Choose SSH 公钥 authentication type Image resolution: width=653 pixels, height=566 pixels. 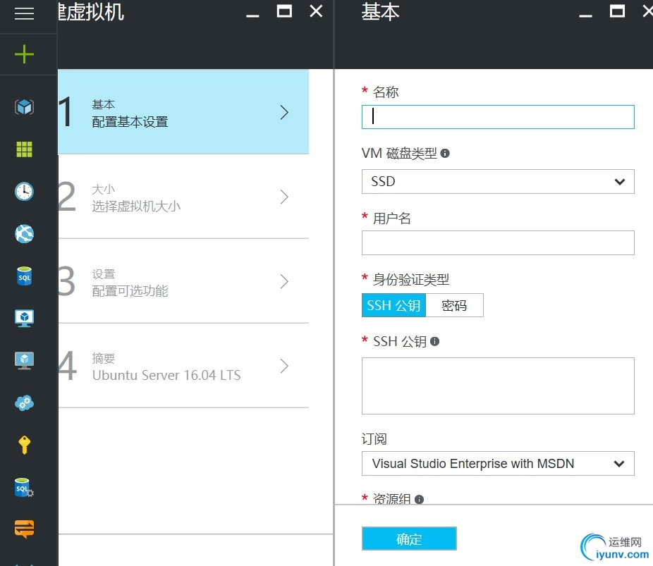393,305
